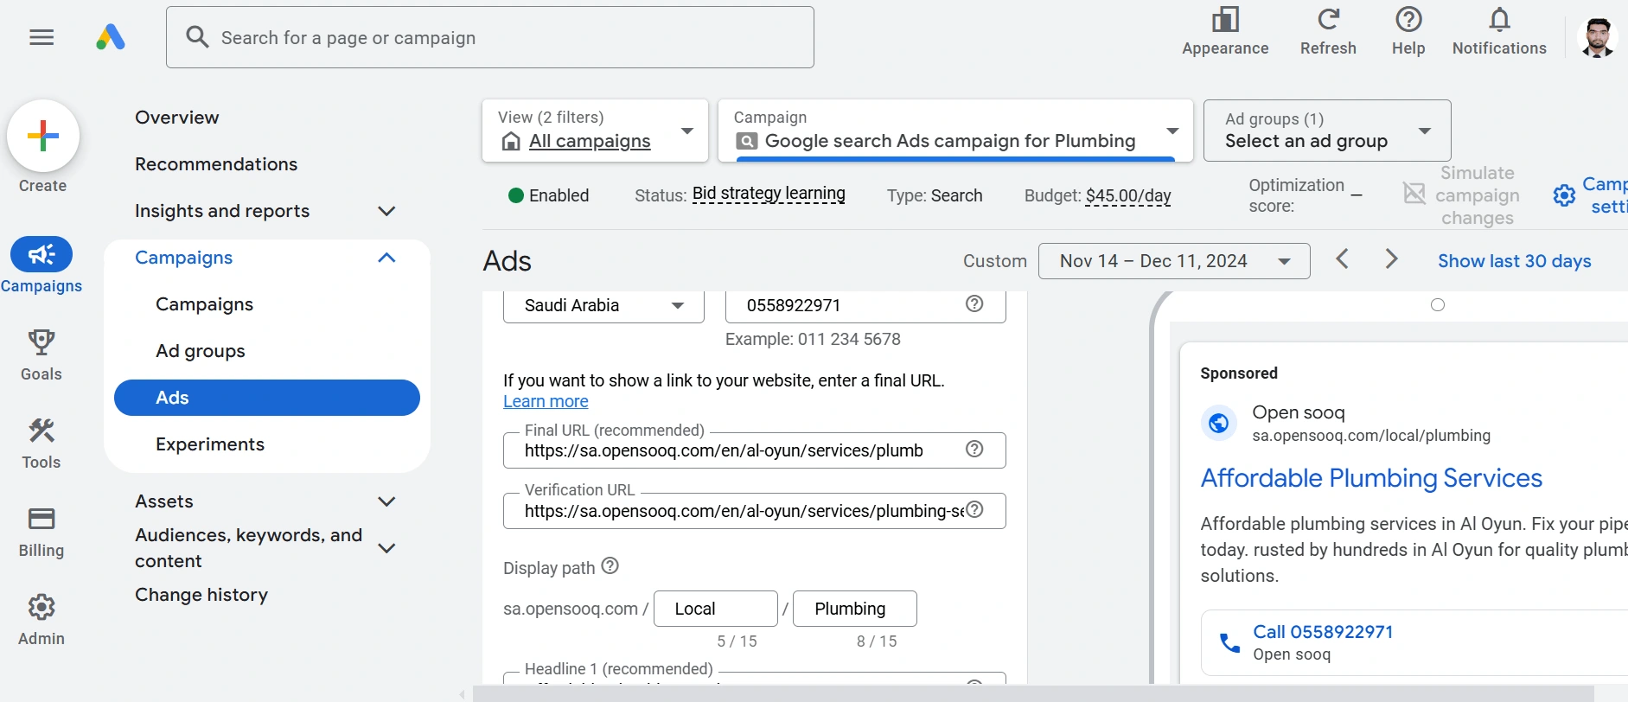Click the Learn more link
1628x702 pixels.
(546, 401)
